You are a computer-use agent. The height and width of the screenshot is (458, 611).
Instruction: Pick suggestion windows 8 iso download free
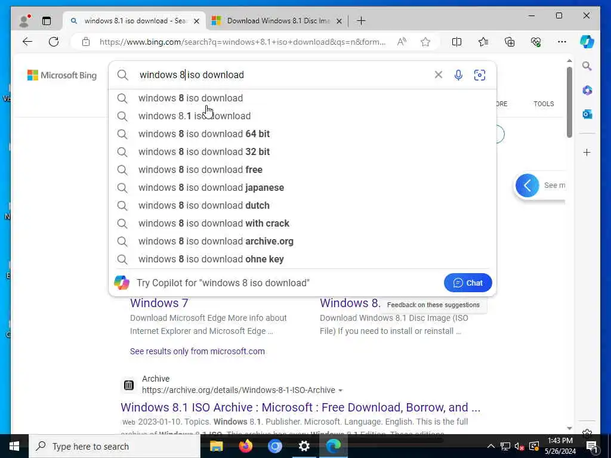click(x=303, y=170)
